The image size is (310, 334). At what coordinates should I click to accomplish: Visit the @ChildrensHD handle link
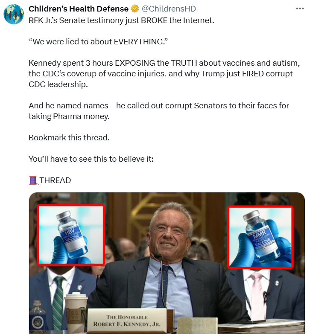click(169, 9)
